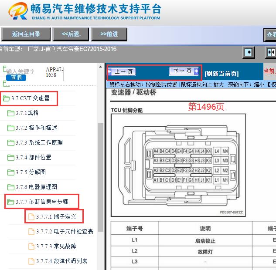276x270 pixels.
Task: Click the TCU connector pin diagram
Action: pyautogui.click(x=178, y=165)
